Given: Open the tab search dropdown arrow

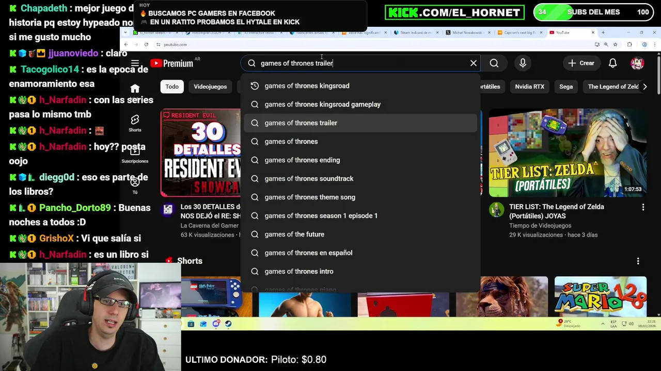Looking at the screenshot, I should tap(127, 32).
